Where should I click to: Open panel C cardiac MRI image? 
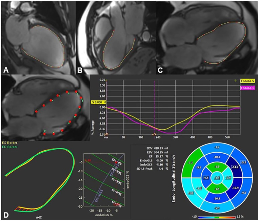pyautogui.click(x=206, y=37)
